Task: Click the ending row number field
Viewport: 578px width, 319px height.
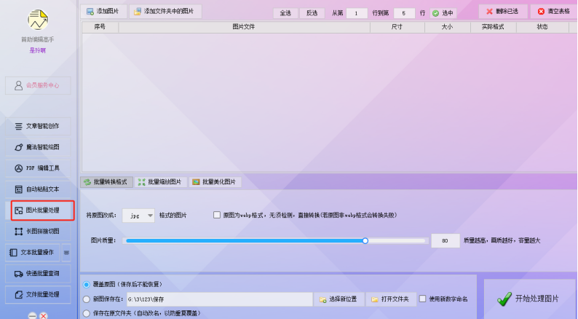Action: click(x=404, y=13)
